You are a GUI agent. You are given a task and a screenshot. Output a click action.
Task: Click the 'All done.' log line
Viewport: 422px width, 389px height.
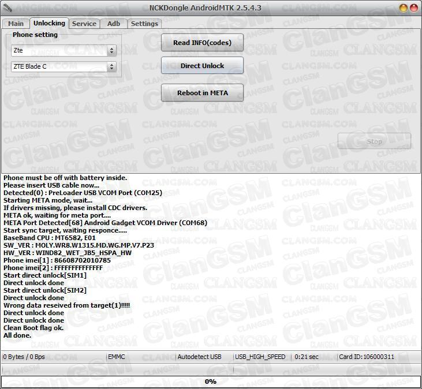[x=17, y=335]
